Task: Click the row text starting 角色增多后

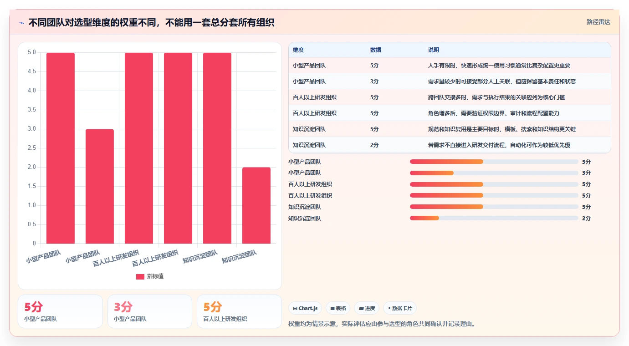Action: [x=494, y=113]
